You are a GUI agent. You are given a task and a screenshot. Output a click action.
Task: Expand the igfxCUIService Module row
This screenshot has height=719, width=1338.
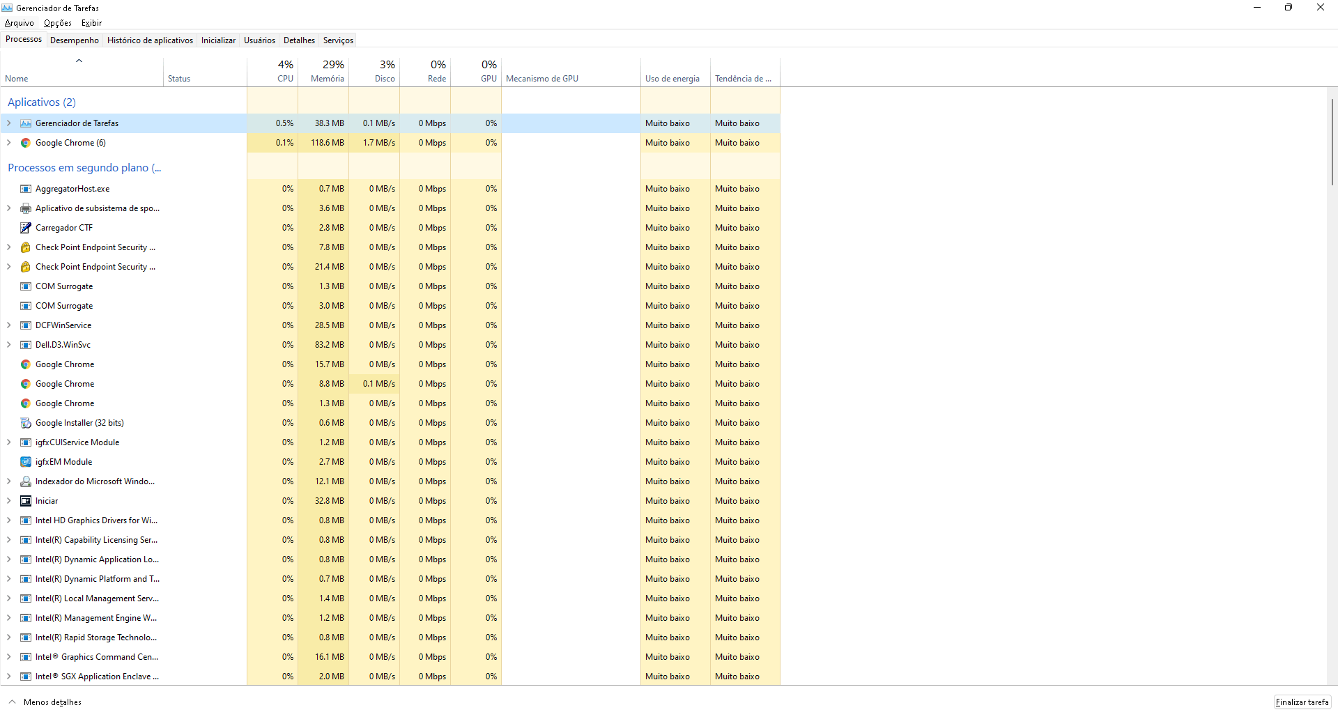click(x=8, y=442)
